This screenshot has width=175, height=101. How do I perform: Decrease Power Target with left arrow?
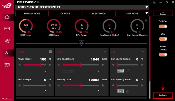click(19, 65)
